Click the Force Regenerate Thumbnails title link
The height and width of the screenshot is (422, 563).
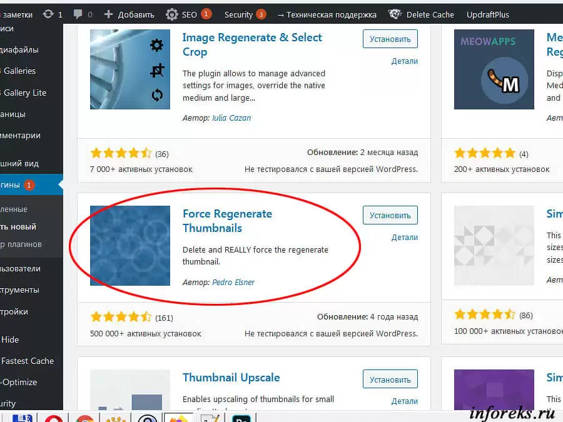point(227,221)
